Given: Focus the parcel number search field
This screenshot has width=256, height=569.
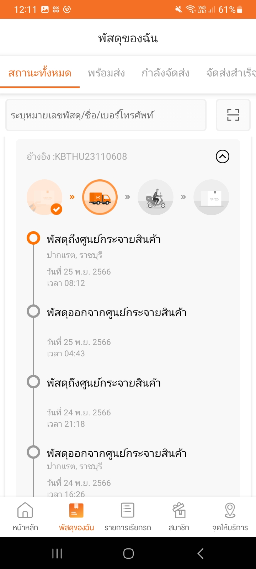Looking at the screenshot, I should tap(106, 115).
